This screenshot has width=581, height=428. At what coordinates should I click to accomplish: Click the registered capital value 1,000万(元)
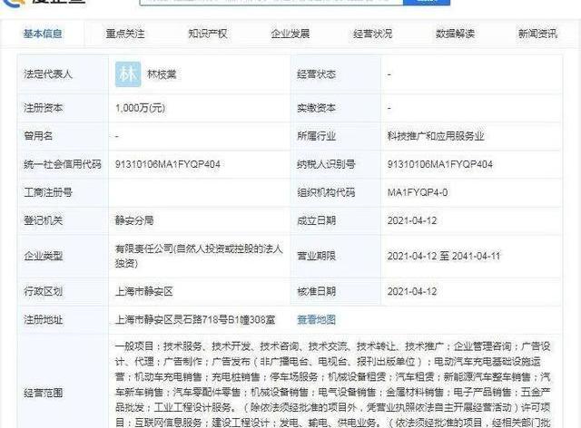[x=142, y=107]
